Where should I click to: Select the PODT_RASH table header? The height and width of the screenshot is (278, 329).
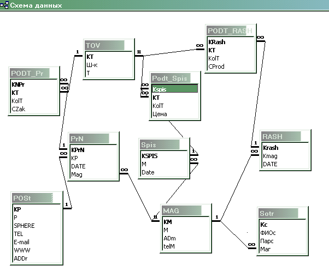click(x=230, y=31)
